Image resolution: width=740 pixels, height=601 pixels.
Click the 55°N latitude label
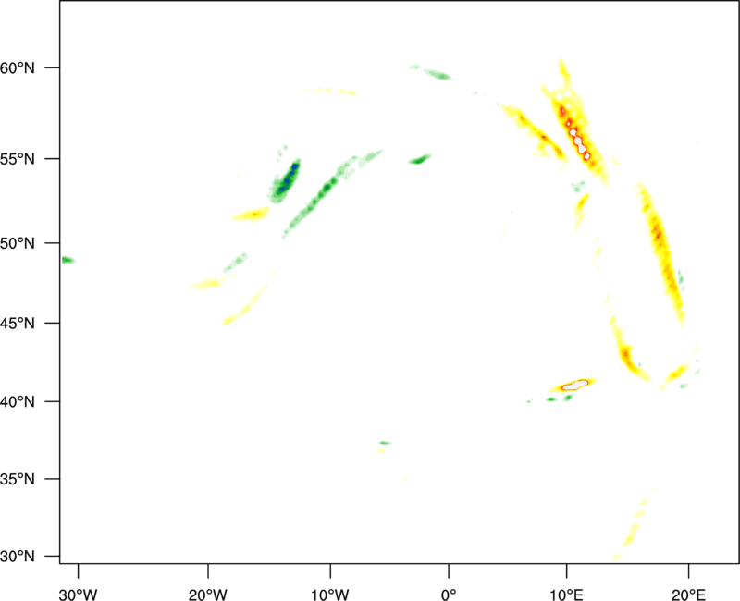(x=18, y=159)
